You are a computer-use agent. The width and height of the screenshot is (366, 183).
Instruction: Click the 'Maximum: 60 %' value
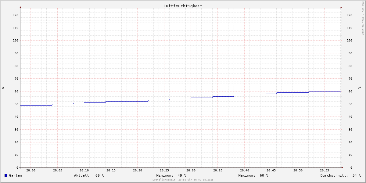[253, 175]
